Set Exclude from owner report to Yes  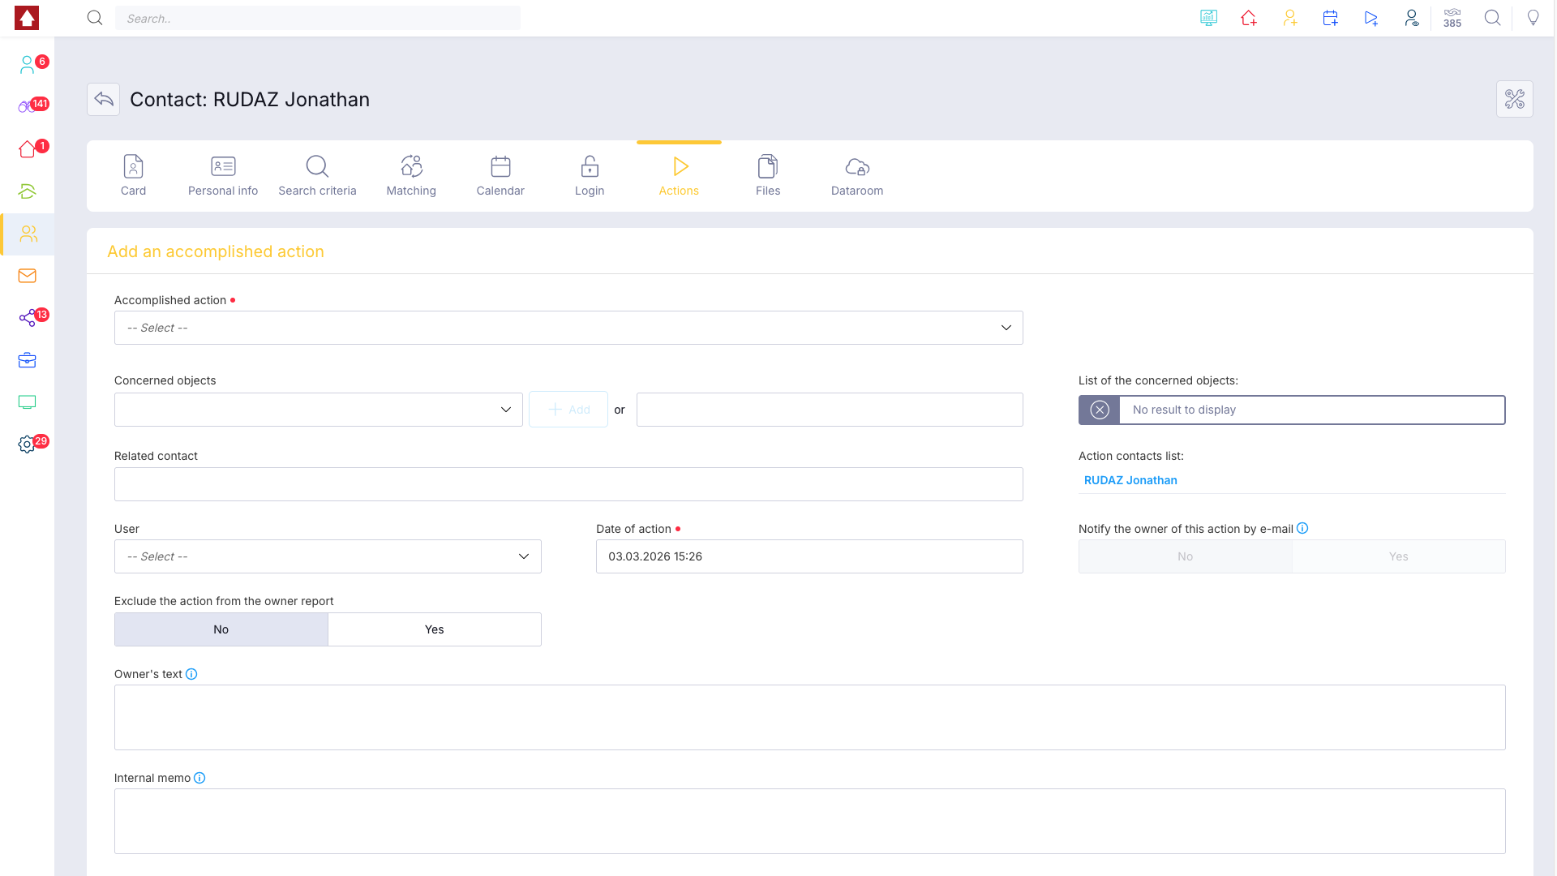[x=435, y=629]
